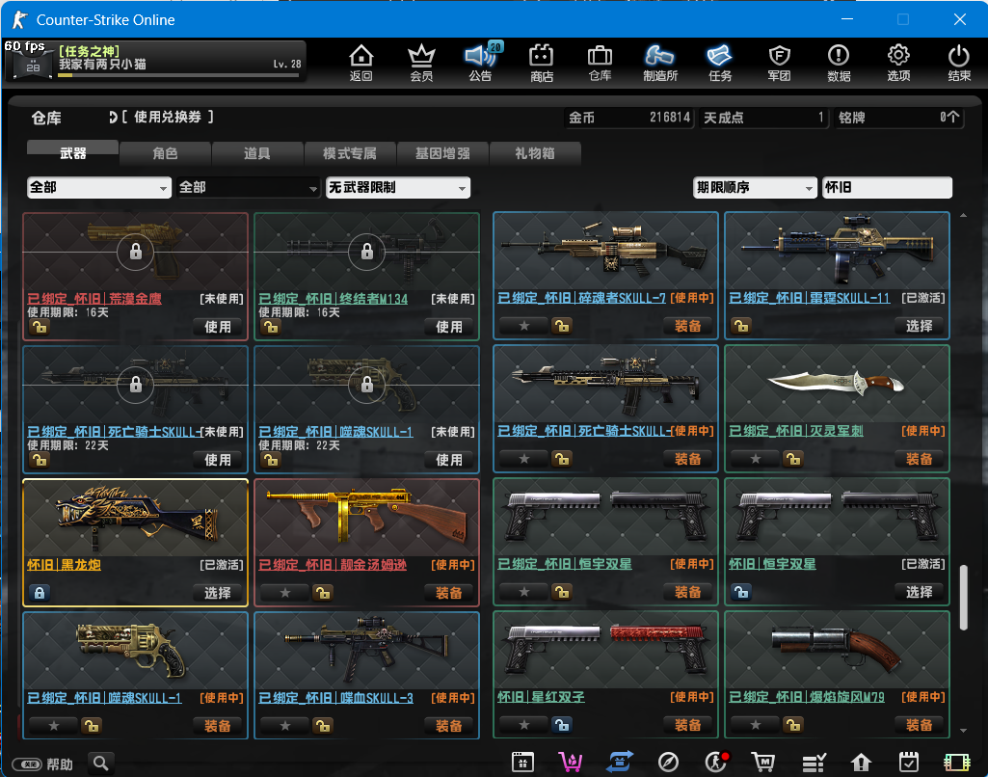Toggle favorite star on 喋血SKULL-3

point(284,725)
